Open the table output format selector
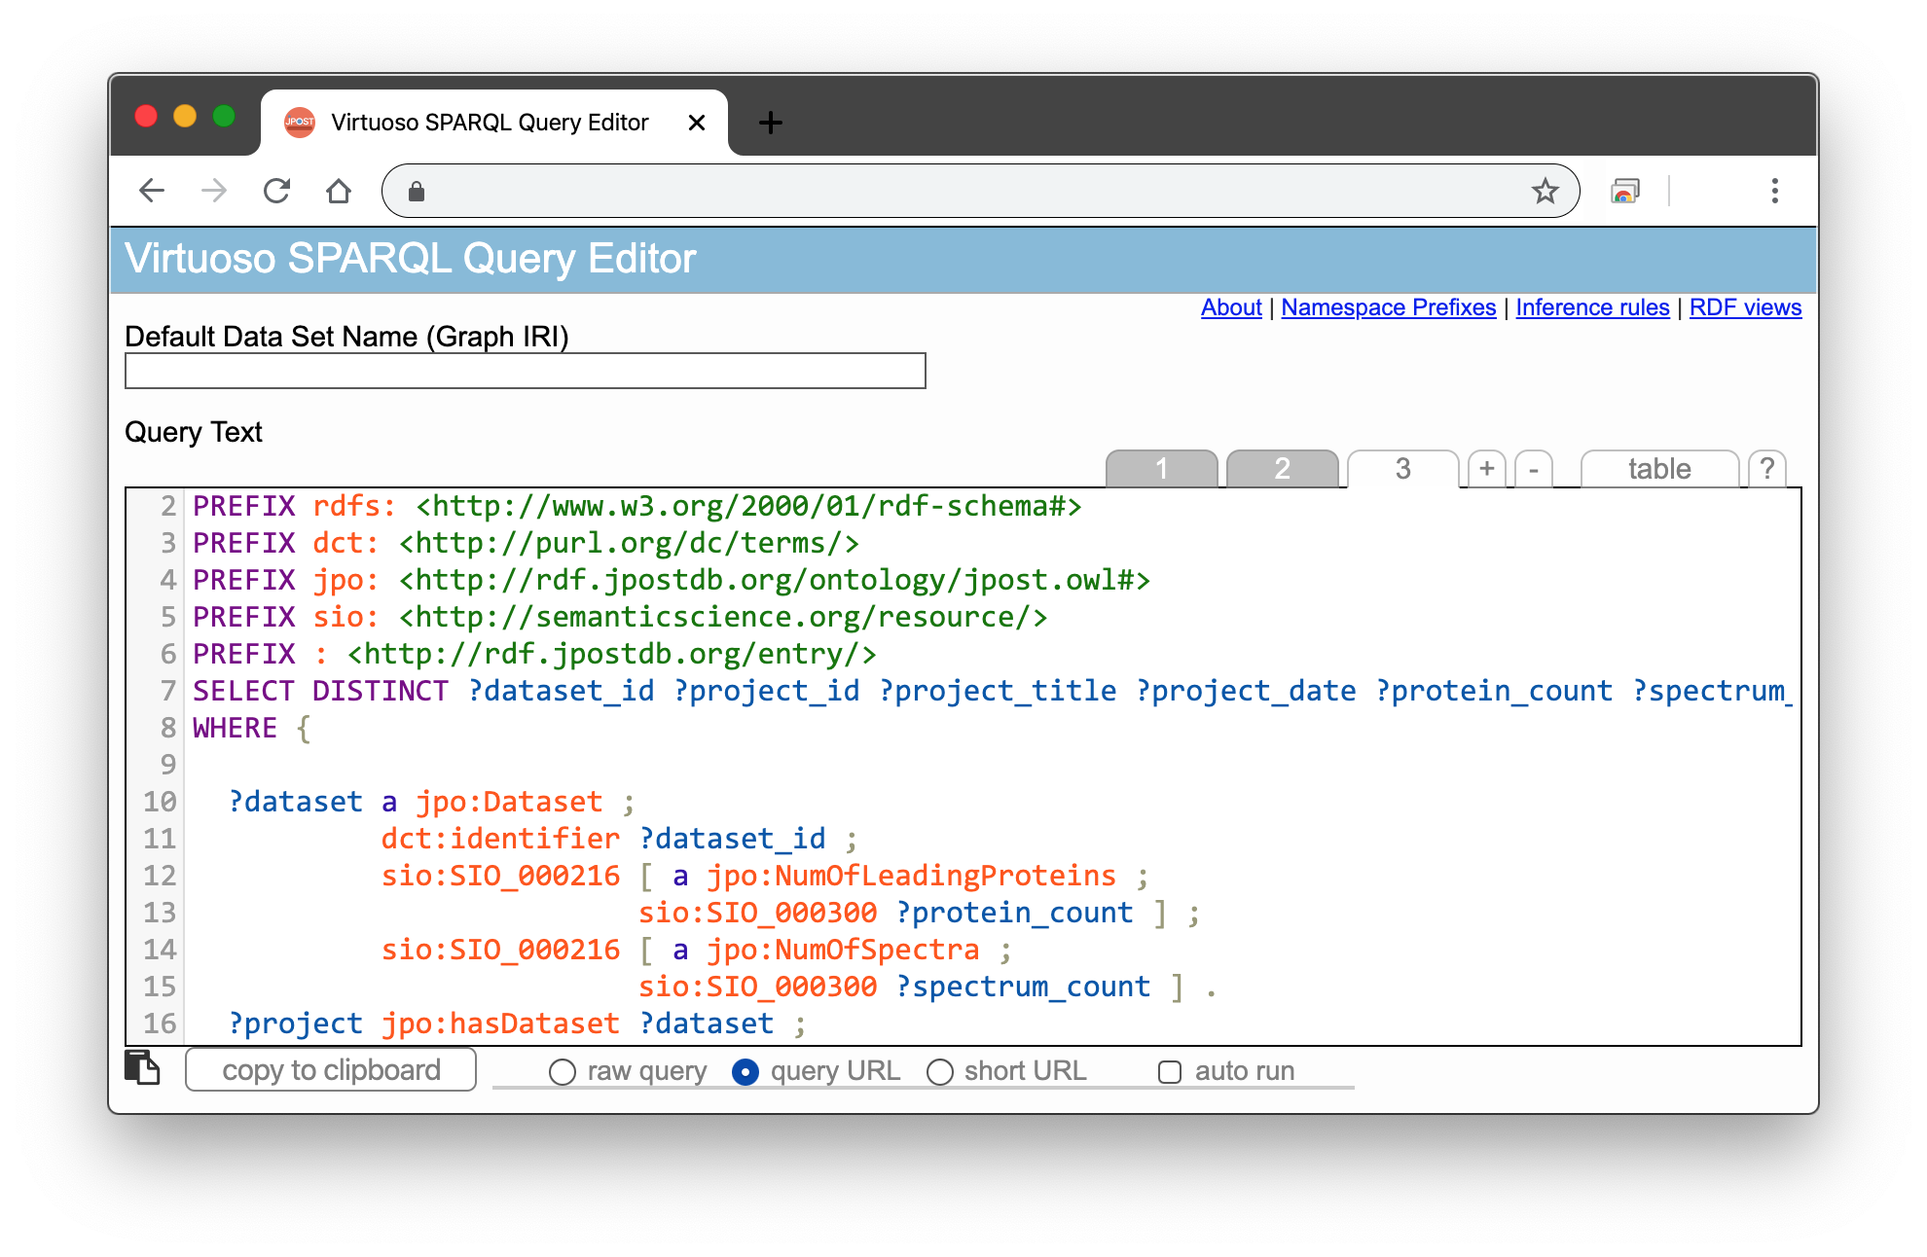 tap(1659, 469)
